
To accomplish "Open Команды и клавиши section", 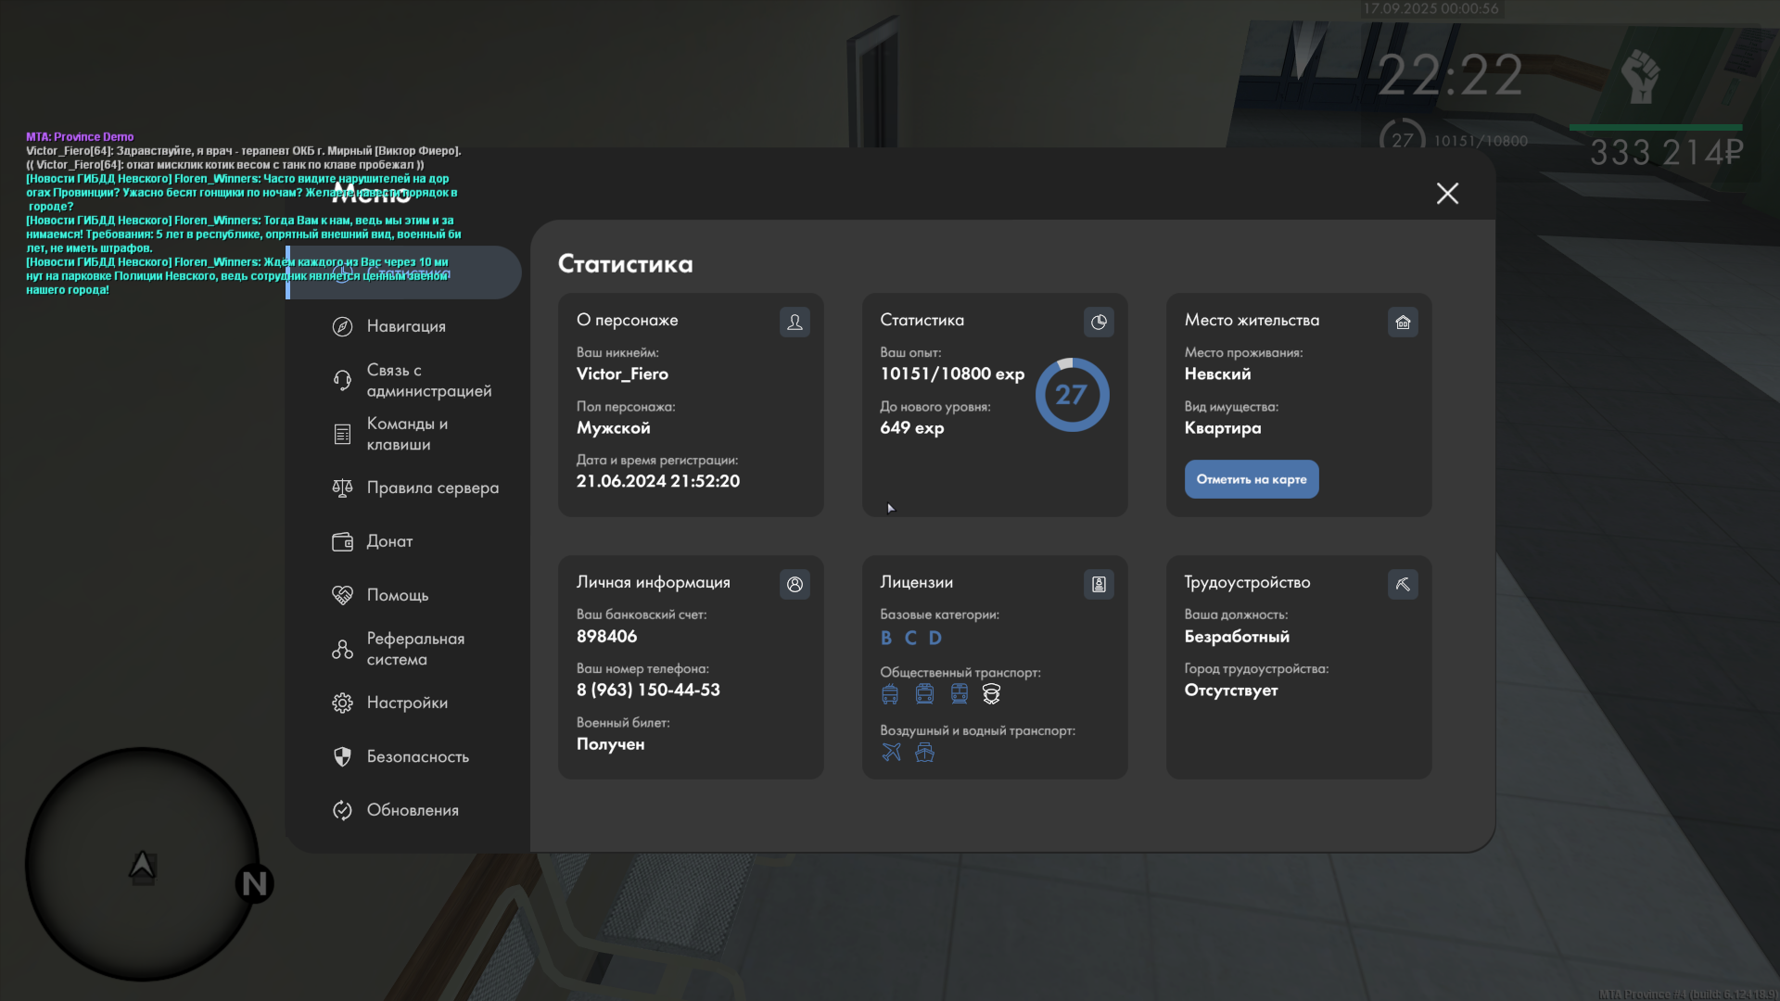I will click(406, 434).
